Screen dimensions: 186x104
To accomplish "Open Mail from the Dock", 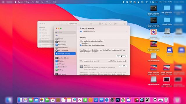I will click(36, 100).
